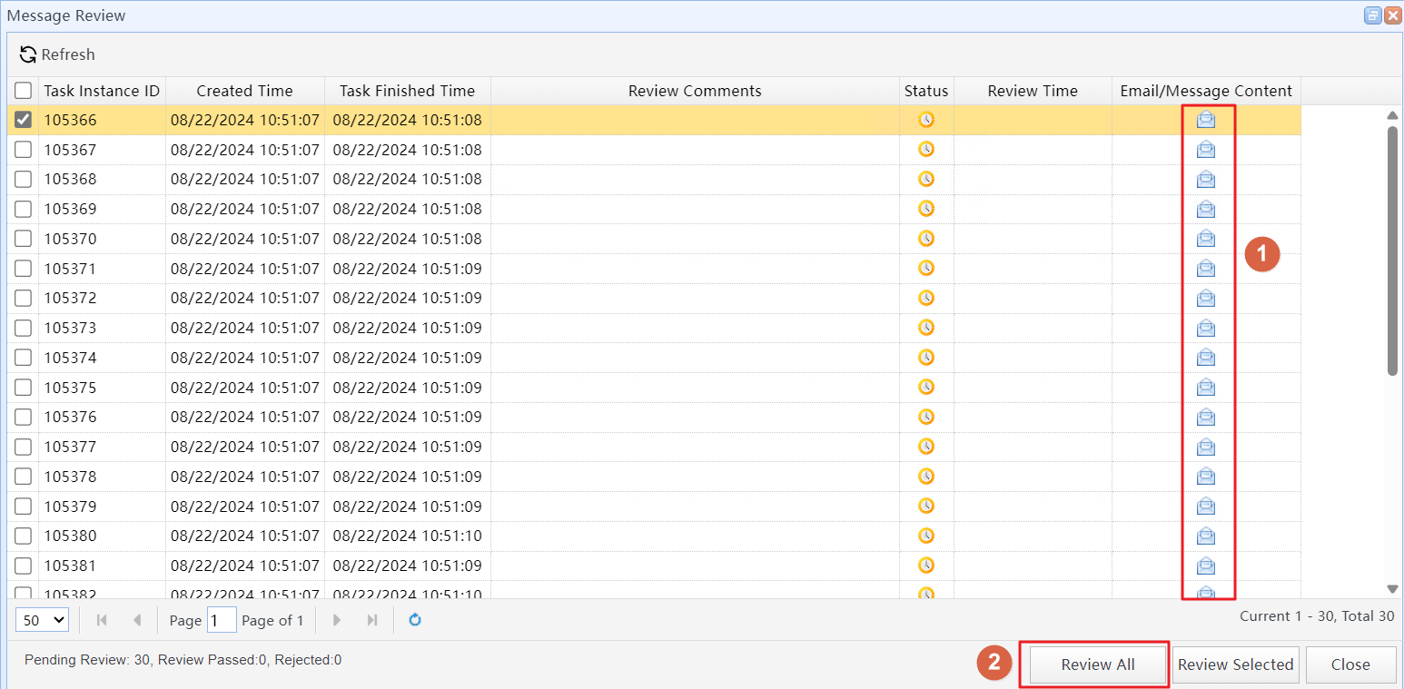Click the scrollbar down arrow
This screenshot has width=1404, height=689.
tap(1393, 589)
